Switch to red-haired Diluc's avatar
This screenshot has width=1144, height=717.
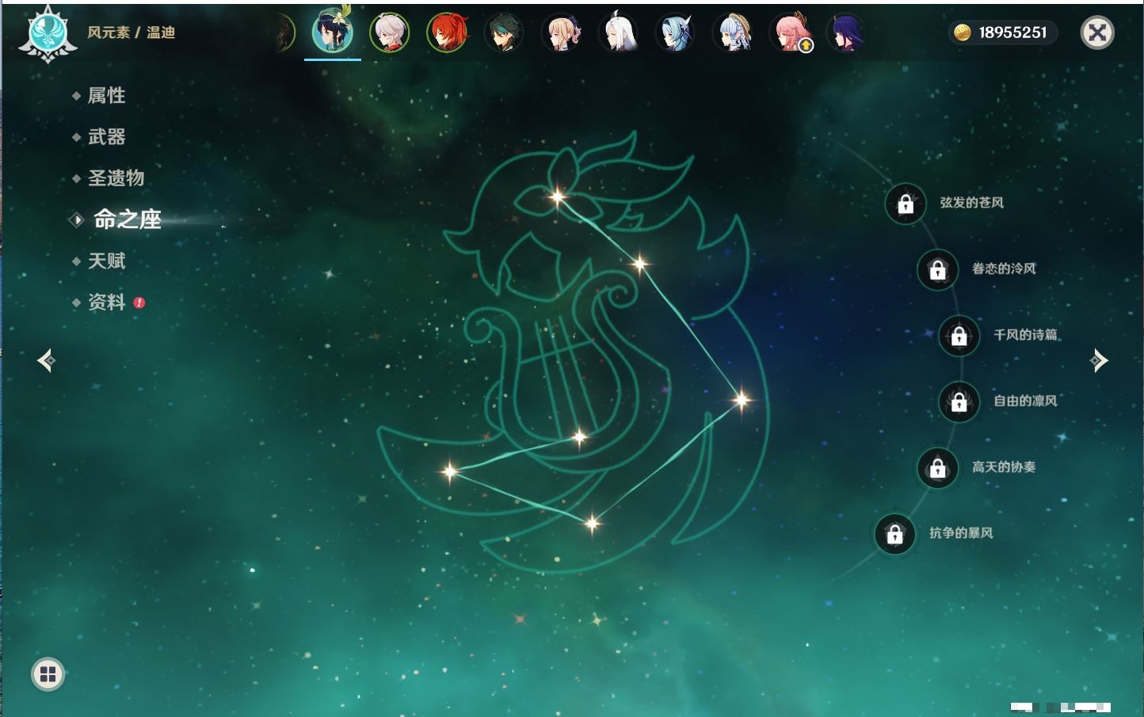point(447,32)
